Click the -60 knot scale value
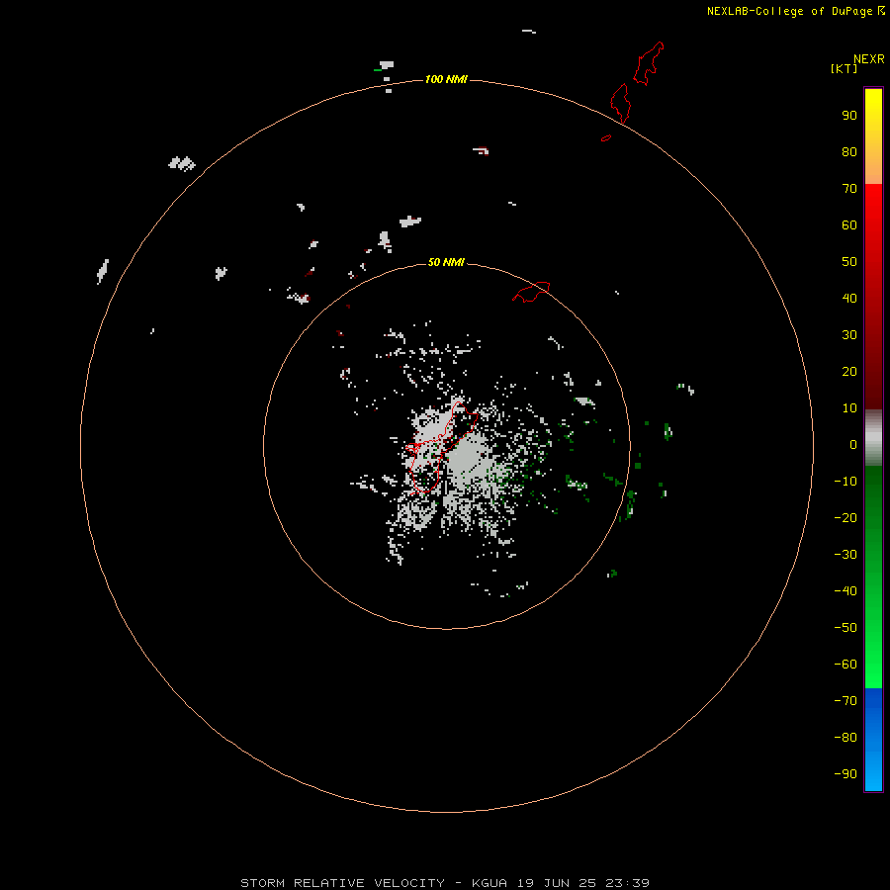Viewport: 890px width, 890px height. point(845,665)
